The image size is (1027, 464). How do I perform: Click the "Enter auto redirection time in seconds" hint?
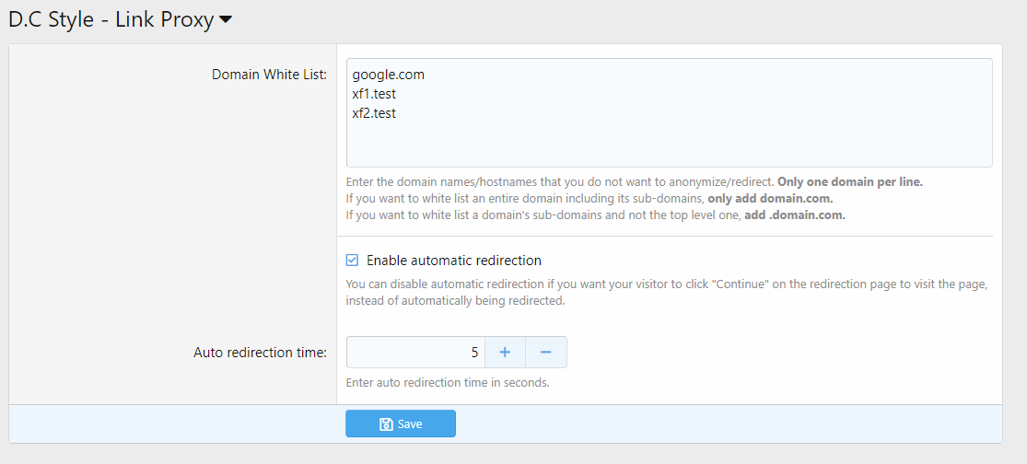[448, 383]
